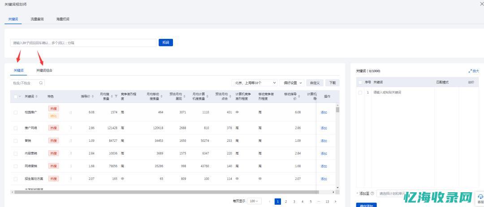Viewport: 484px width, 207px height.
Task: Go to previous page with left arrow
Action: pos(269,202)
